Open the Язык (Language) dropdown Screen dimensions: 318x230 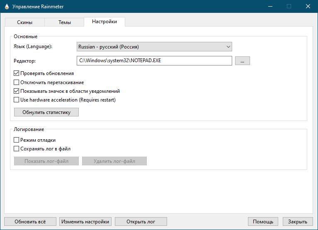(154, 47)
